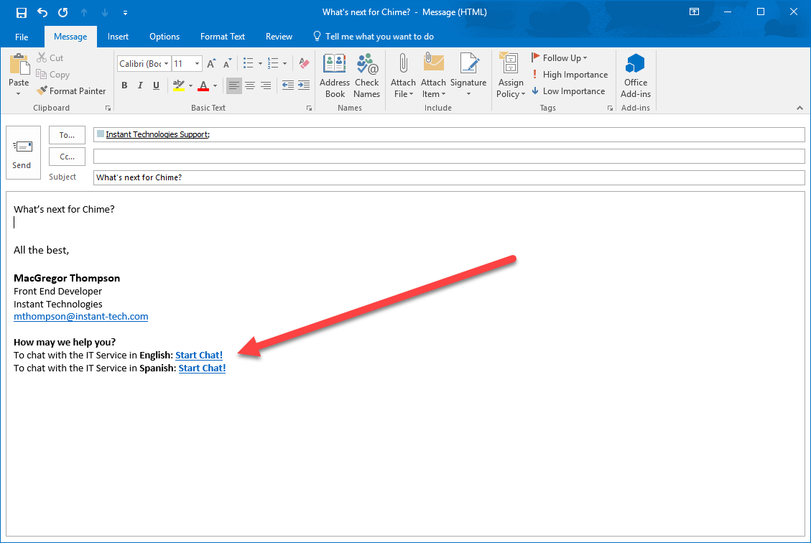Open Basic Text dialog launcher

(x=310, y=108)
